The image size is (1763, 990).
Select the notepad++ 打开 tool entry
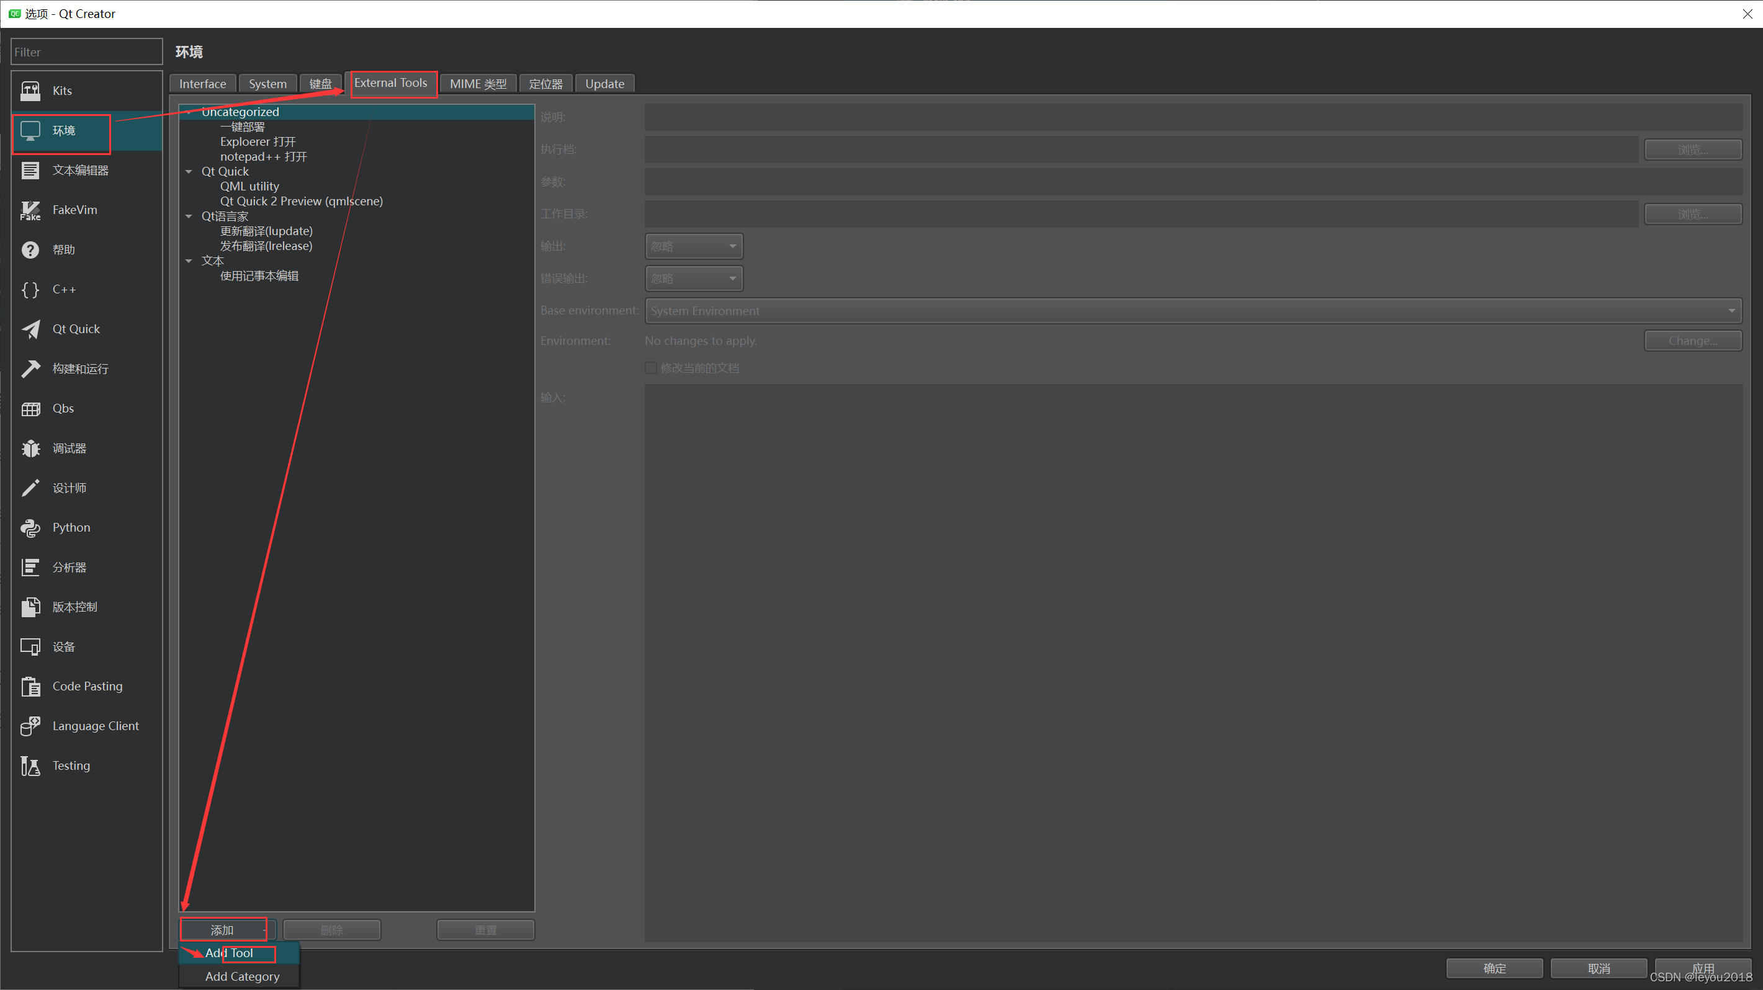[x=263, y=157]
